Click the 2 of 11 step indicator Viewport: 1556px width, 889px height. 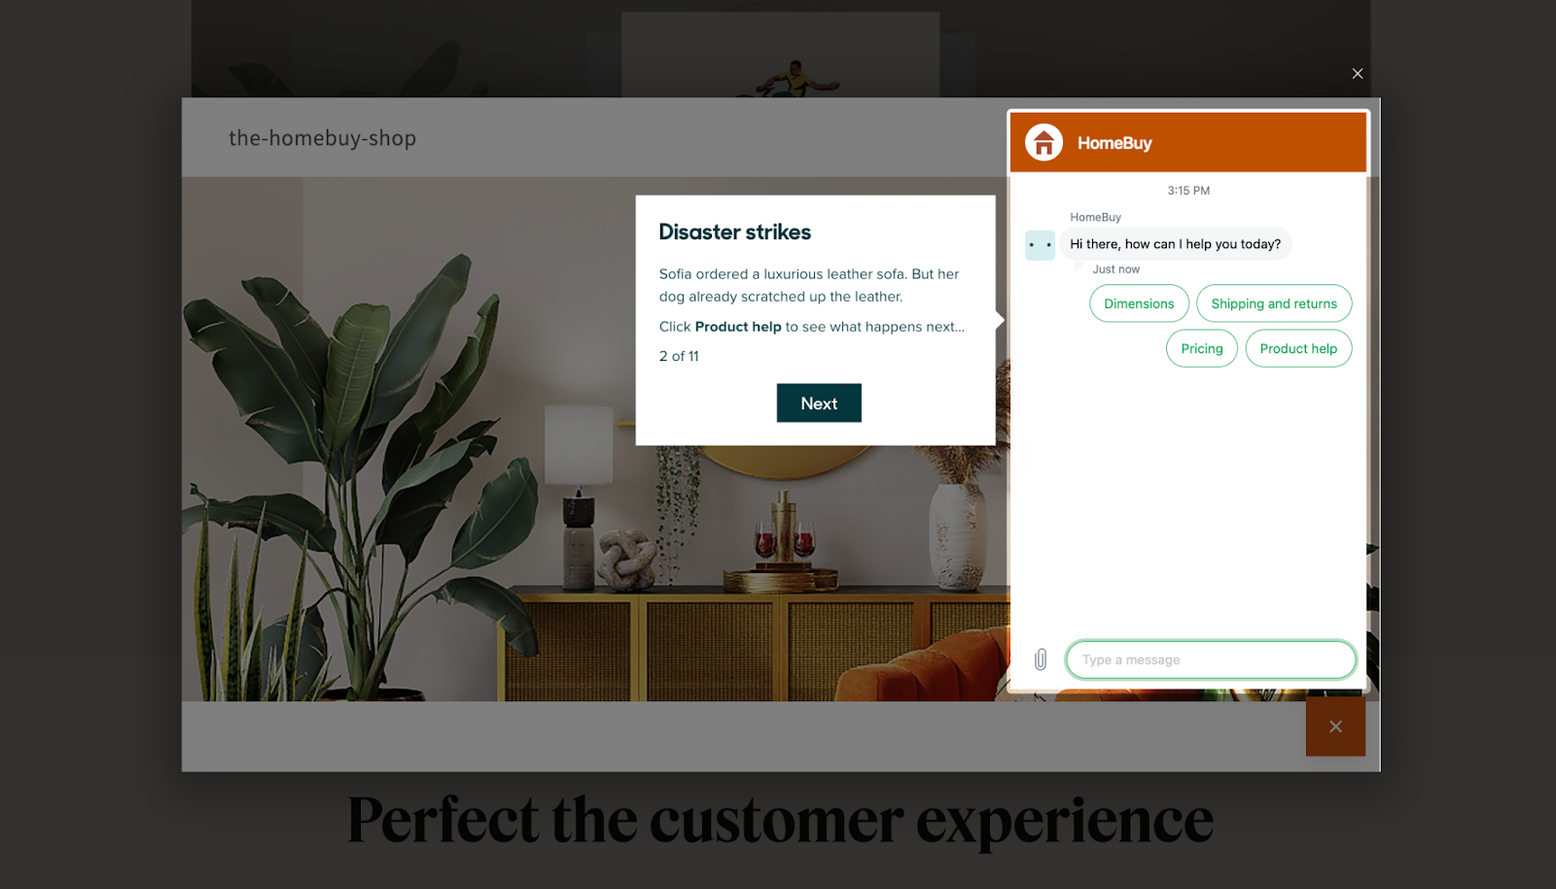point(679,356)
